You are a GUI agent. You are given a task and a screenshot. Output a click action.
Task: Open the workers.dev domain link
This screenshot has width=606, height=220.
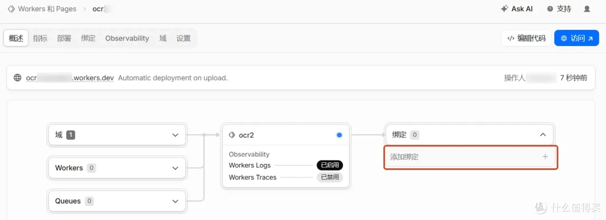pyautogui.click(x=70, y=78)
